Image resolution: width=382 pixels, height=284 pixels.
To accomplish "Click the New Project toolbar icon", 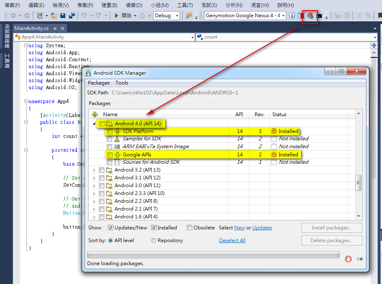I will (x=39, y=16).
